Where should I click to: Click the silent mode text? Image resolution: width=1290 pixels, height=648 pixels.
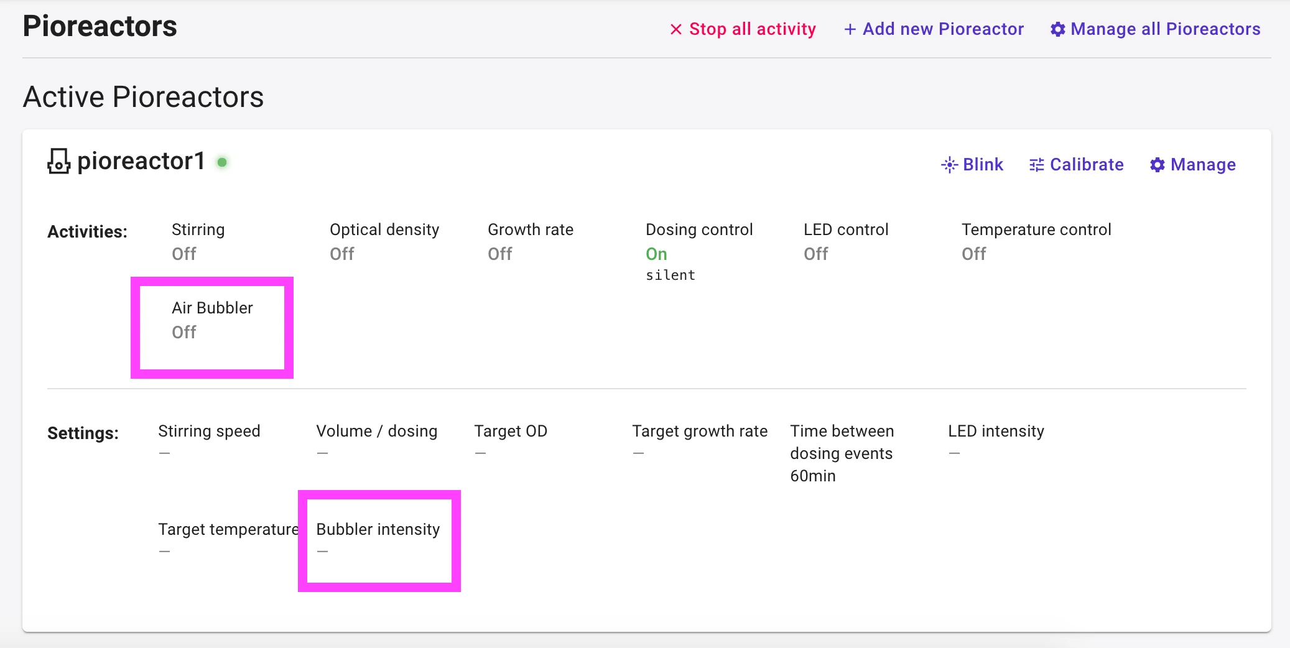click(x=671, y=275)
